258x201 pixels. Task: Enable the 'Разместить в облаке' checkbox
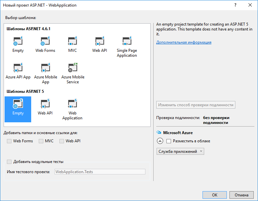coord(169,141)
